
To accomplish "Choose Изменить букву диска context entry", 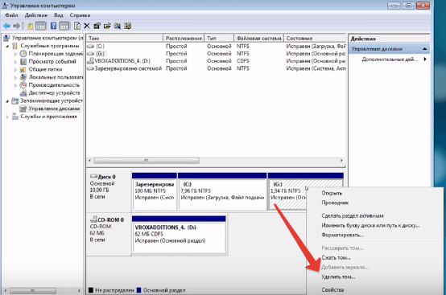I will click(x=370, y=225).
